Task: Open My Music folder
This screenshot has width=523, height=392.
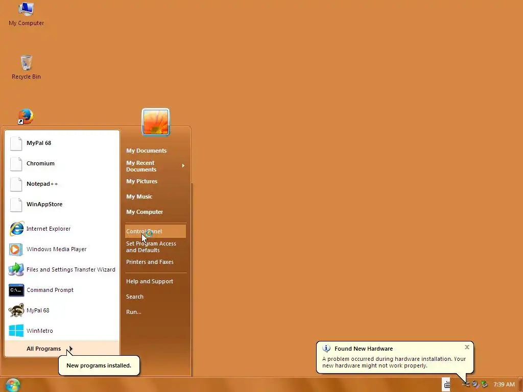Action: pyautogui.click(x=155, y=197)
